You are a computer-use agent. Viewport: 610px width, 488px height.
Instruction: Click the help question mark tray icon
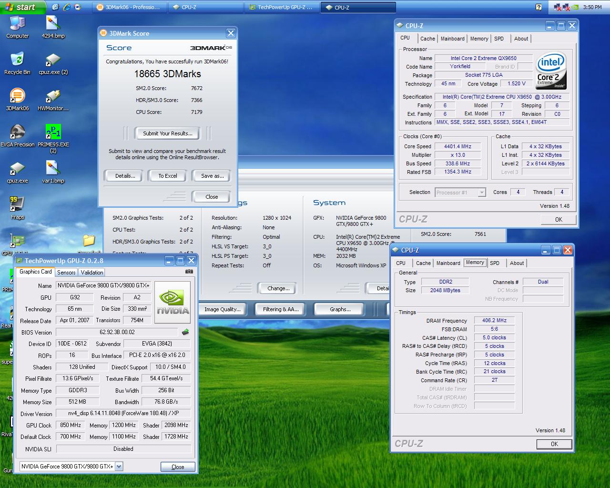coord(539,7)
